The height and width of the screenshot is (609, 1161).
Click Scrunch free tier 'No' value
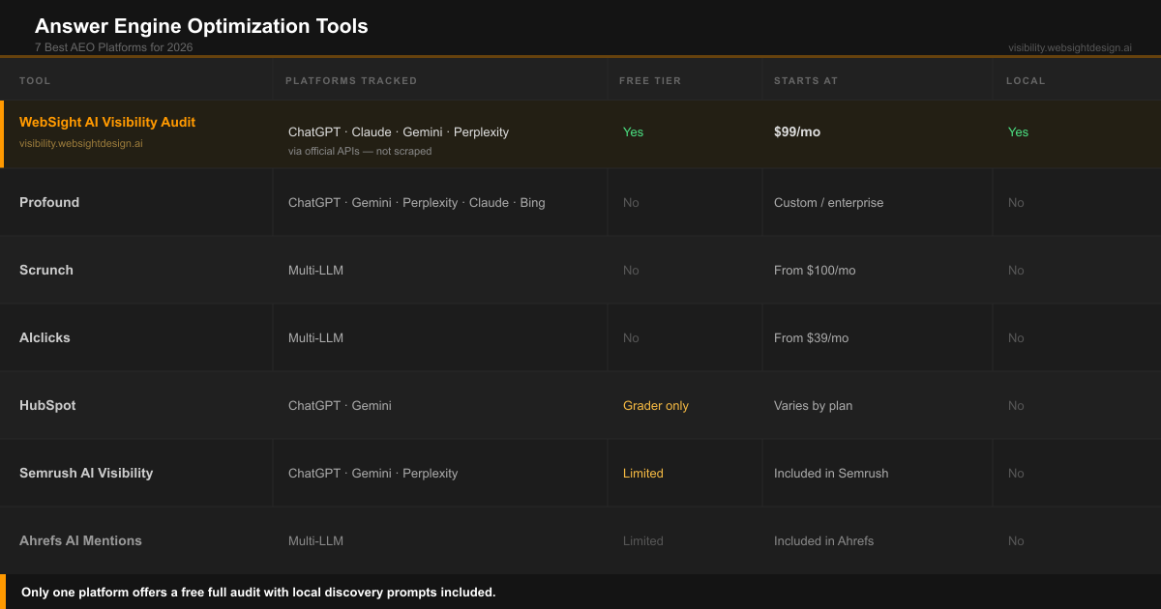coord(631,270)
